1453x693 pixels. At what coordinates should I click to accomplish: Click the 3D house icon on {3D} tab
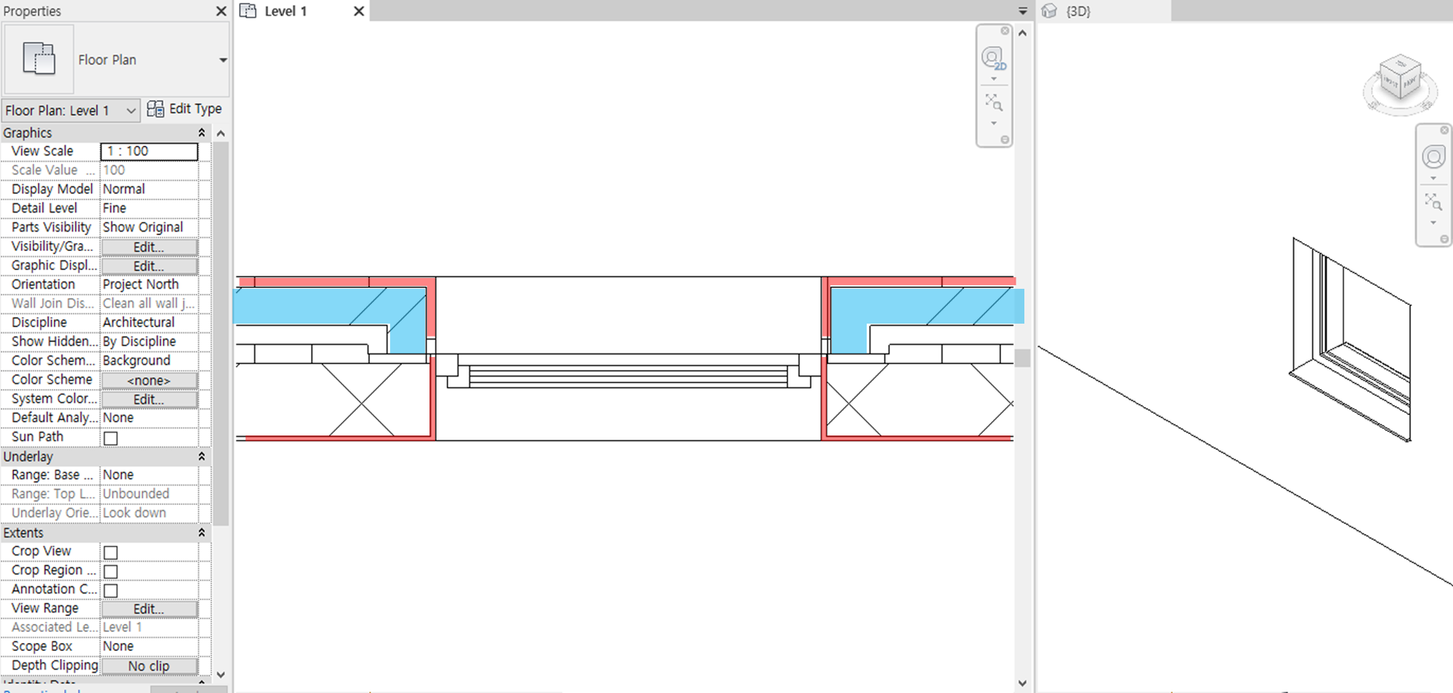coord(1049,11)
